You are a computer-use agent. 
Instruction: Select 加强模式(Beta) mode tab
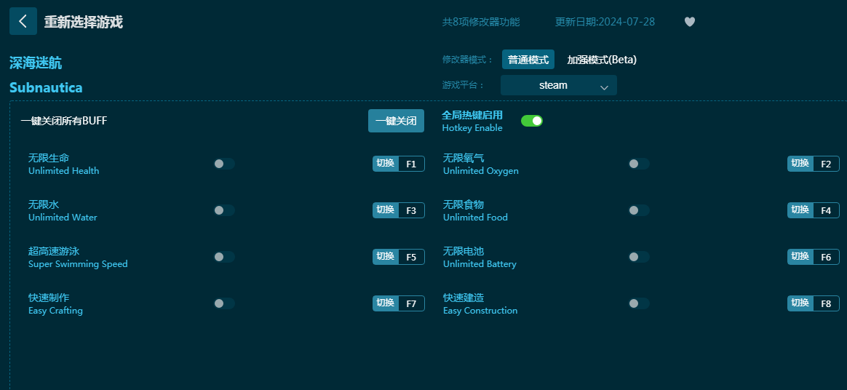point(602,60)
